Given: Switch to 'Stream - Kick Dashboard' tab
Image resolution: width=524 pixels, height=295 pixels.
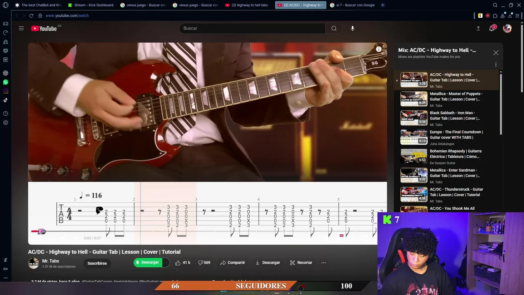Looking at the screenshot, I should point(91,5).
